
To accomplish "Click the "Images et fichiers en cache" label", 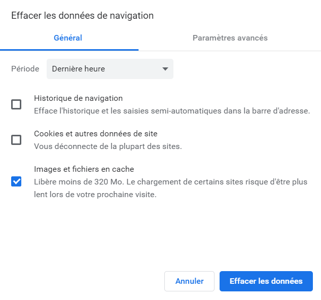I will click(84, 169).
